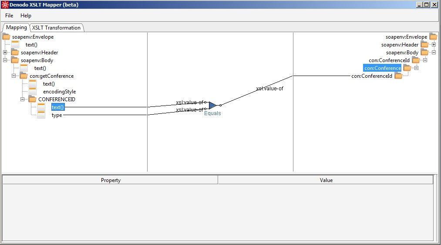Expand the left soapenv:Header node

[5, 53]
